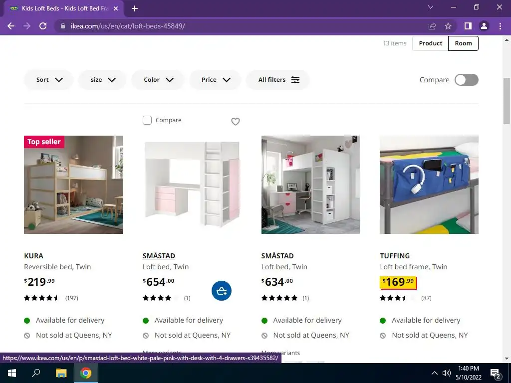Click the SMÅSTAD room scene image
Screen dimensions: 511x383
tap(310, 185)
